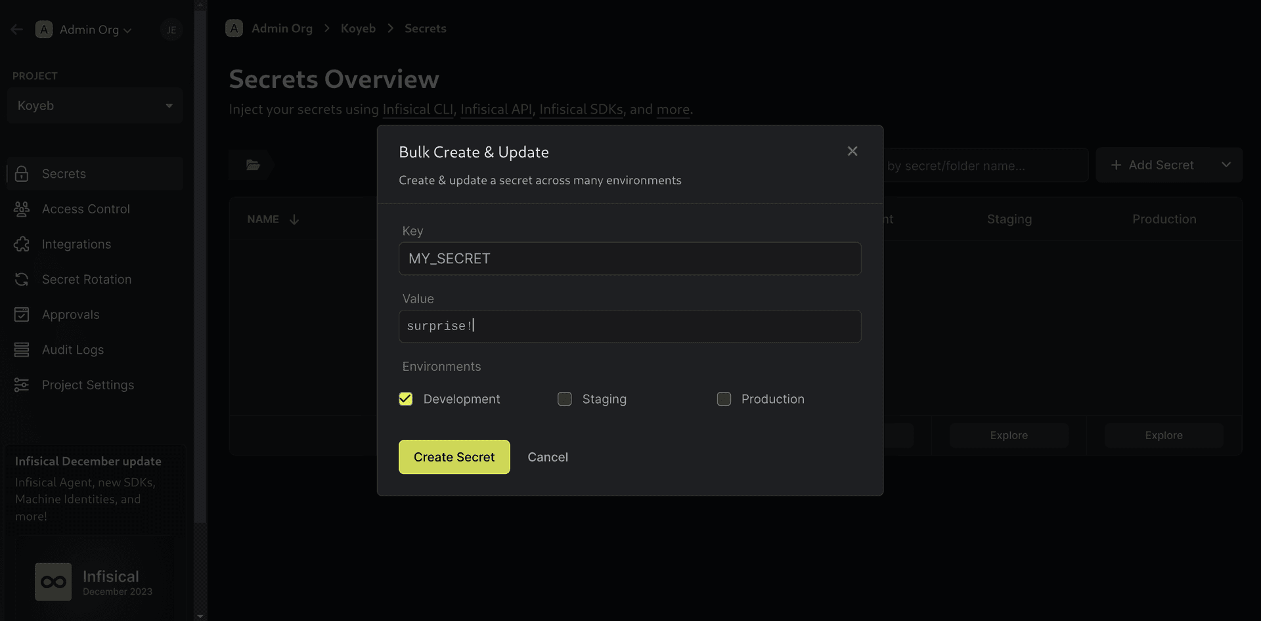Viewport: 1261px width, 621px height.
Task: Click the Project Settings sliders icon
Action: [x=22, y=385]
